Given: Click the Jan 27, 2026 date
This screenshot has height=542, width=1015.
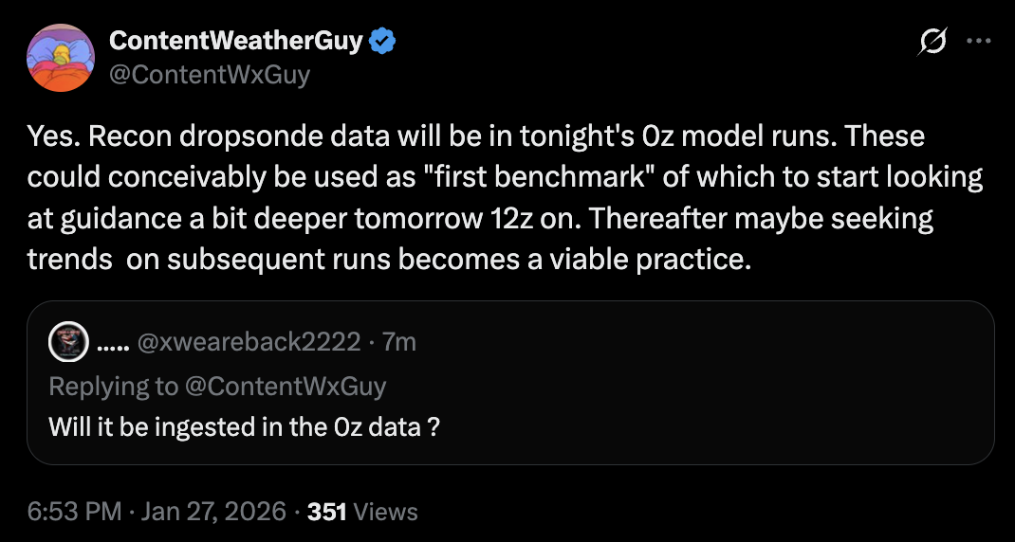Looking at the screenshot, I should point(213,512).
